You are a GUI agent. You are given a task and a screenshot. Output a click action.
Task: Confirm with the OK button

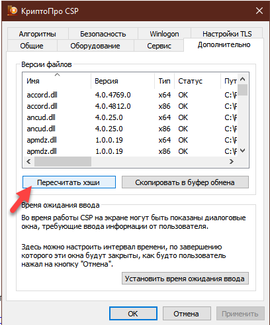[x=133, y=314]
